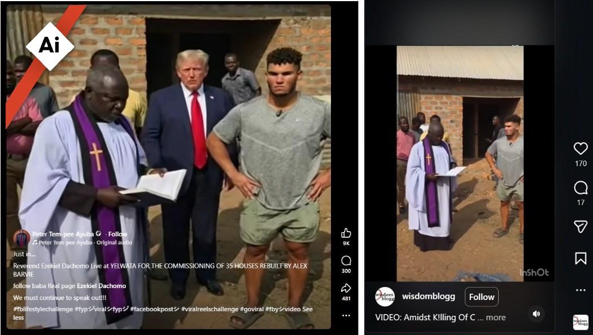Share the Facebook reel via arrow icon
This screenshot has height=335, width=593.
(346, 288)
